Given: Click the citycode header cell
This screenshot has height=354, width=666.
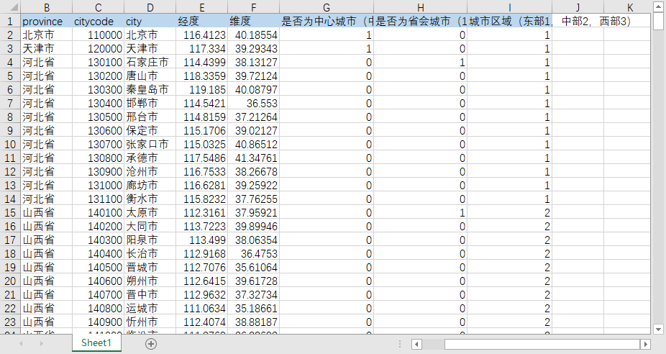Looking at the screenshot, I should (x=98, y=21).
